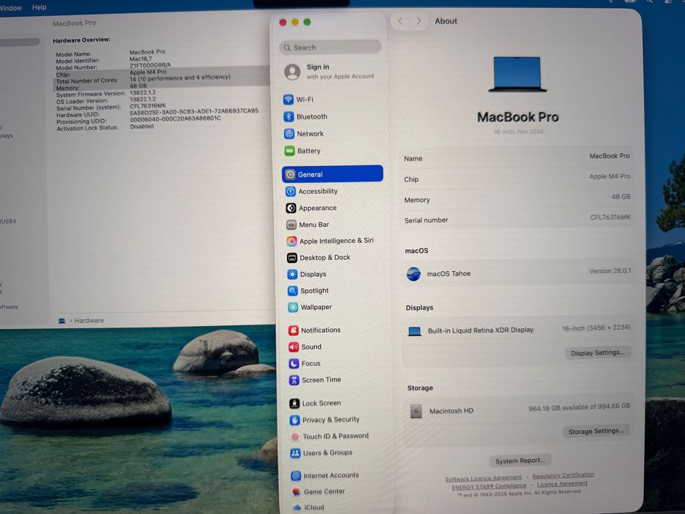Open Battery icon in sidebar
The image size is (685, 514).
pos(290,151)
